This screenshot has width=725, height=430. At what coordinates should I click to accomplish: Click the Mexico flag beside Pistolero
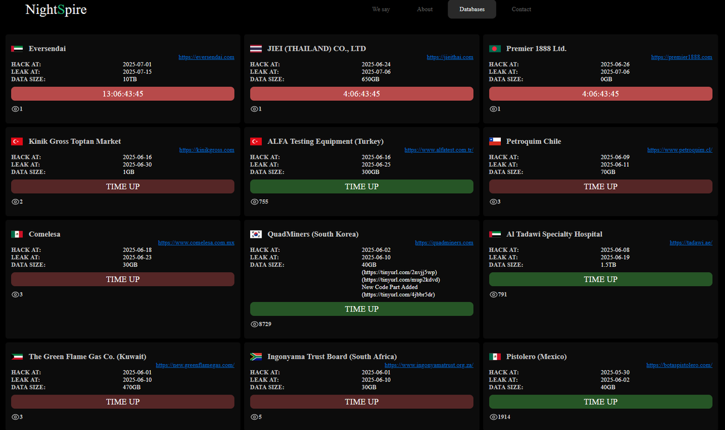(x=495, y=357)
